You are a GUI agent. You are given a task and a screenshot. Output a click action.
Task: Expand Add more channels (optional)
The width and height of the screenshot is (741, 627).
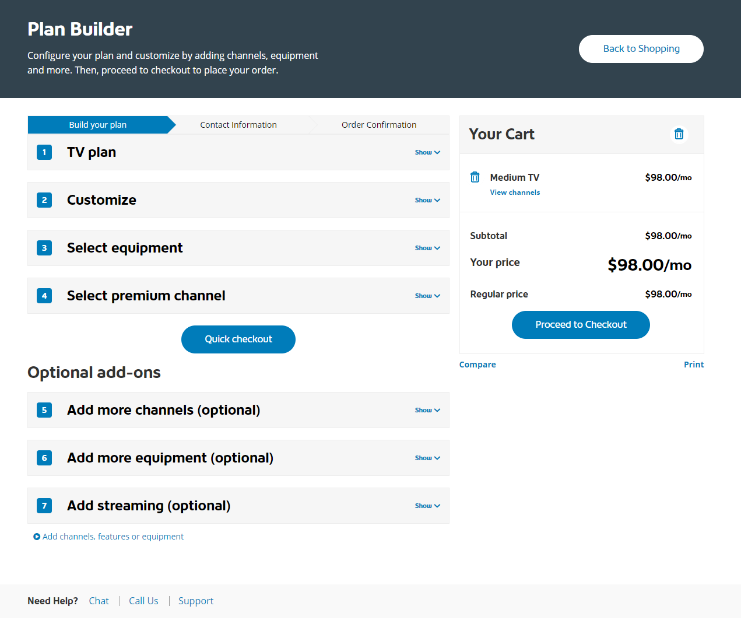(427, 410)
